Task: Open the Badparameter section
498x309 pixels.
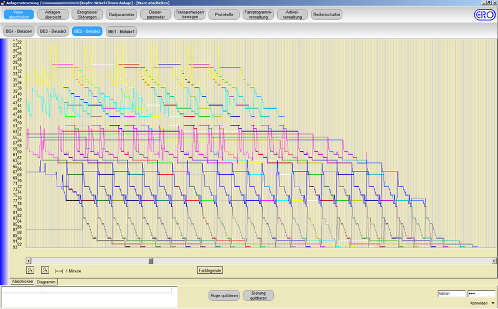Action: point(121,14)
